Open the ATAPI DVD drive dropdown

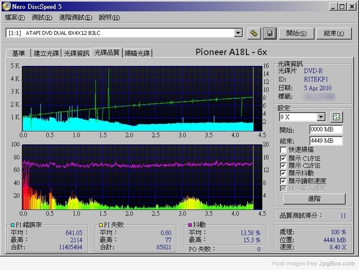tap(238, 33)
